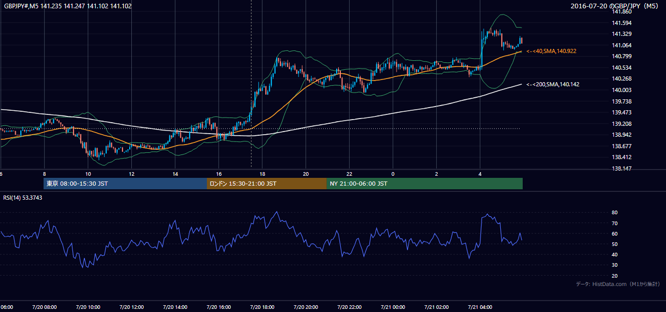Click the hour label 4 under the chart

480,174
